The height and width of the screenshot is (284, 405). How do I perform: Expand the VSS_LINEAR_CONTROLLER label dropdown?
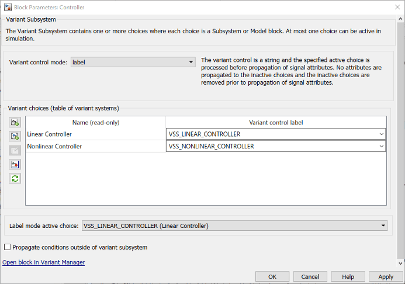click(x=381, y=134)
